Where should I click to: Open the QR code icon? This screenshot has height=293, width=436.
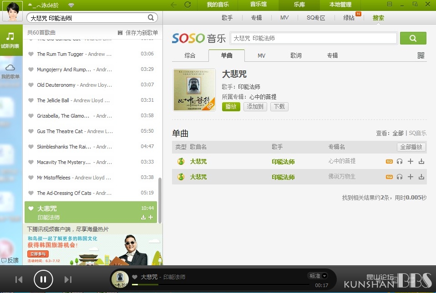421,55
